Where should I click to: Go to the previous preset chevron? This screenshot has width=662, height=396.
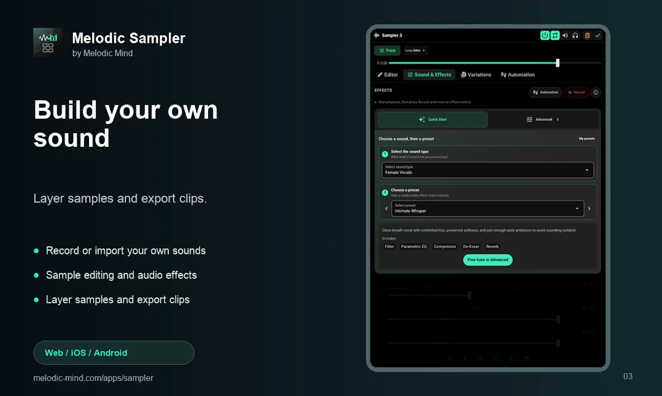[386, 209]
